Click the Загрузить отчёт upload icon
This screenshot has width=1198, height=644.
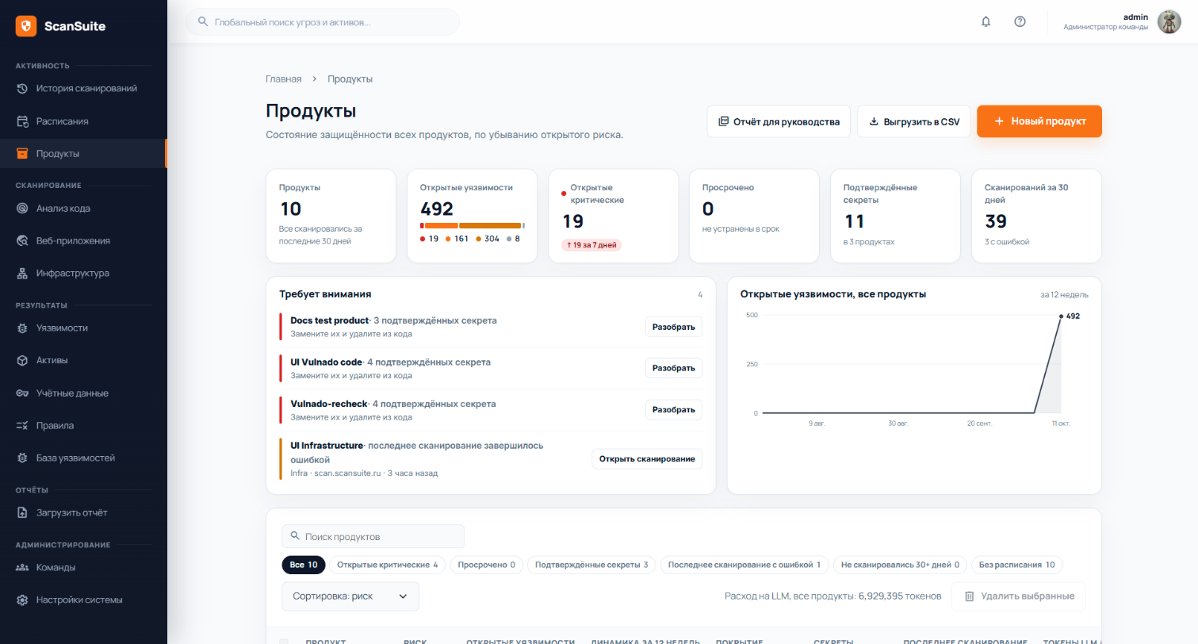22,512
